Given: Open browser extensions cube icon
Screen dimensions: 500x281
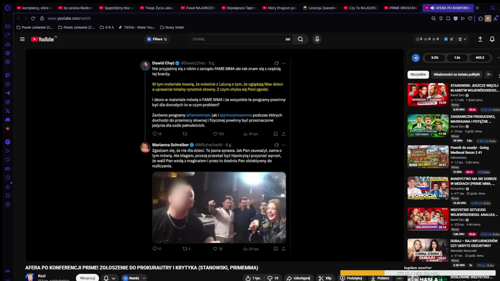Looking at the screenshot, I should 481,18.
